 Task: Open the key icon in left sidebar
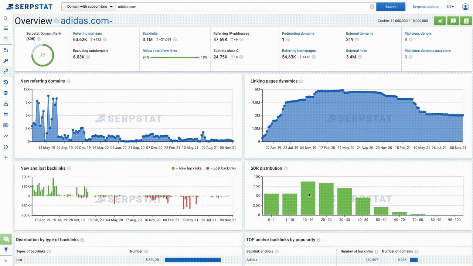pyautogui.click(x=6, y=61)
